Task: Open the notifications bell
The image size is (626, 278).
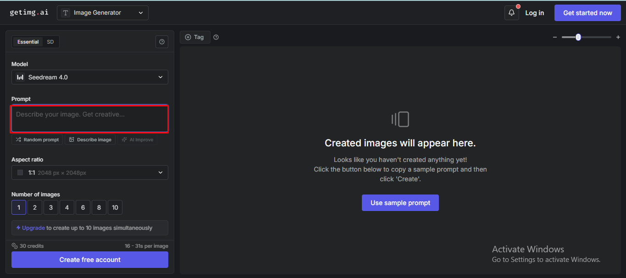Action: coord(512,13)
